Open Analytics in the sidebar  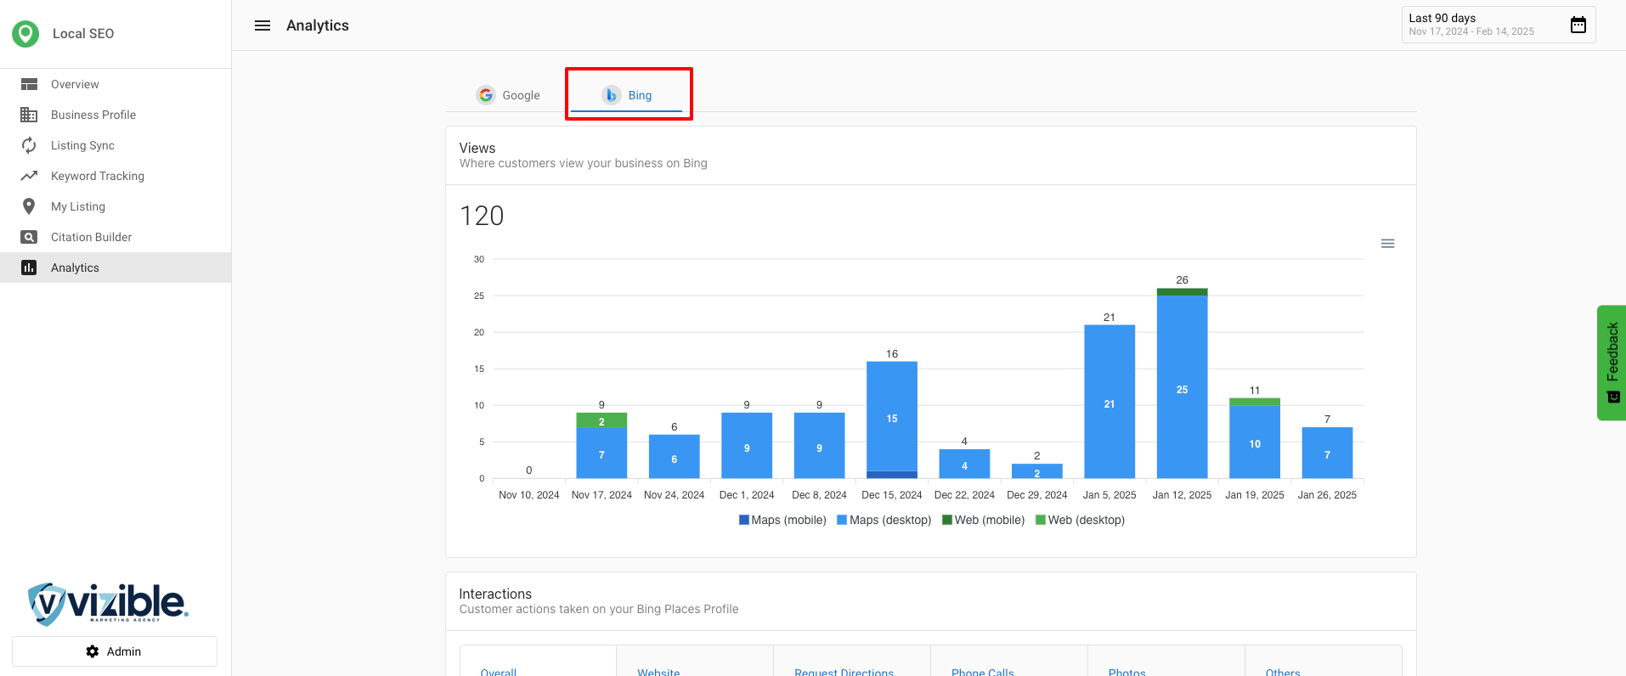(x=75, y=268)
